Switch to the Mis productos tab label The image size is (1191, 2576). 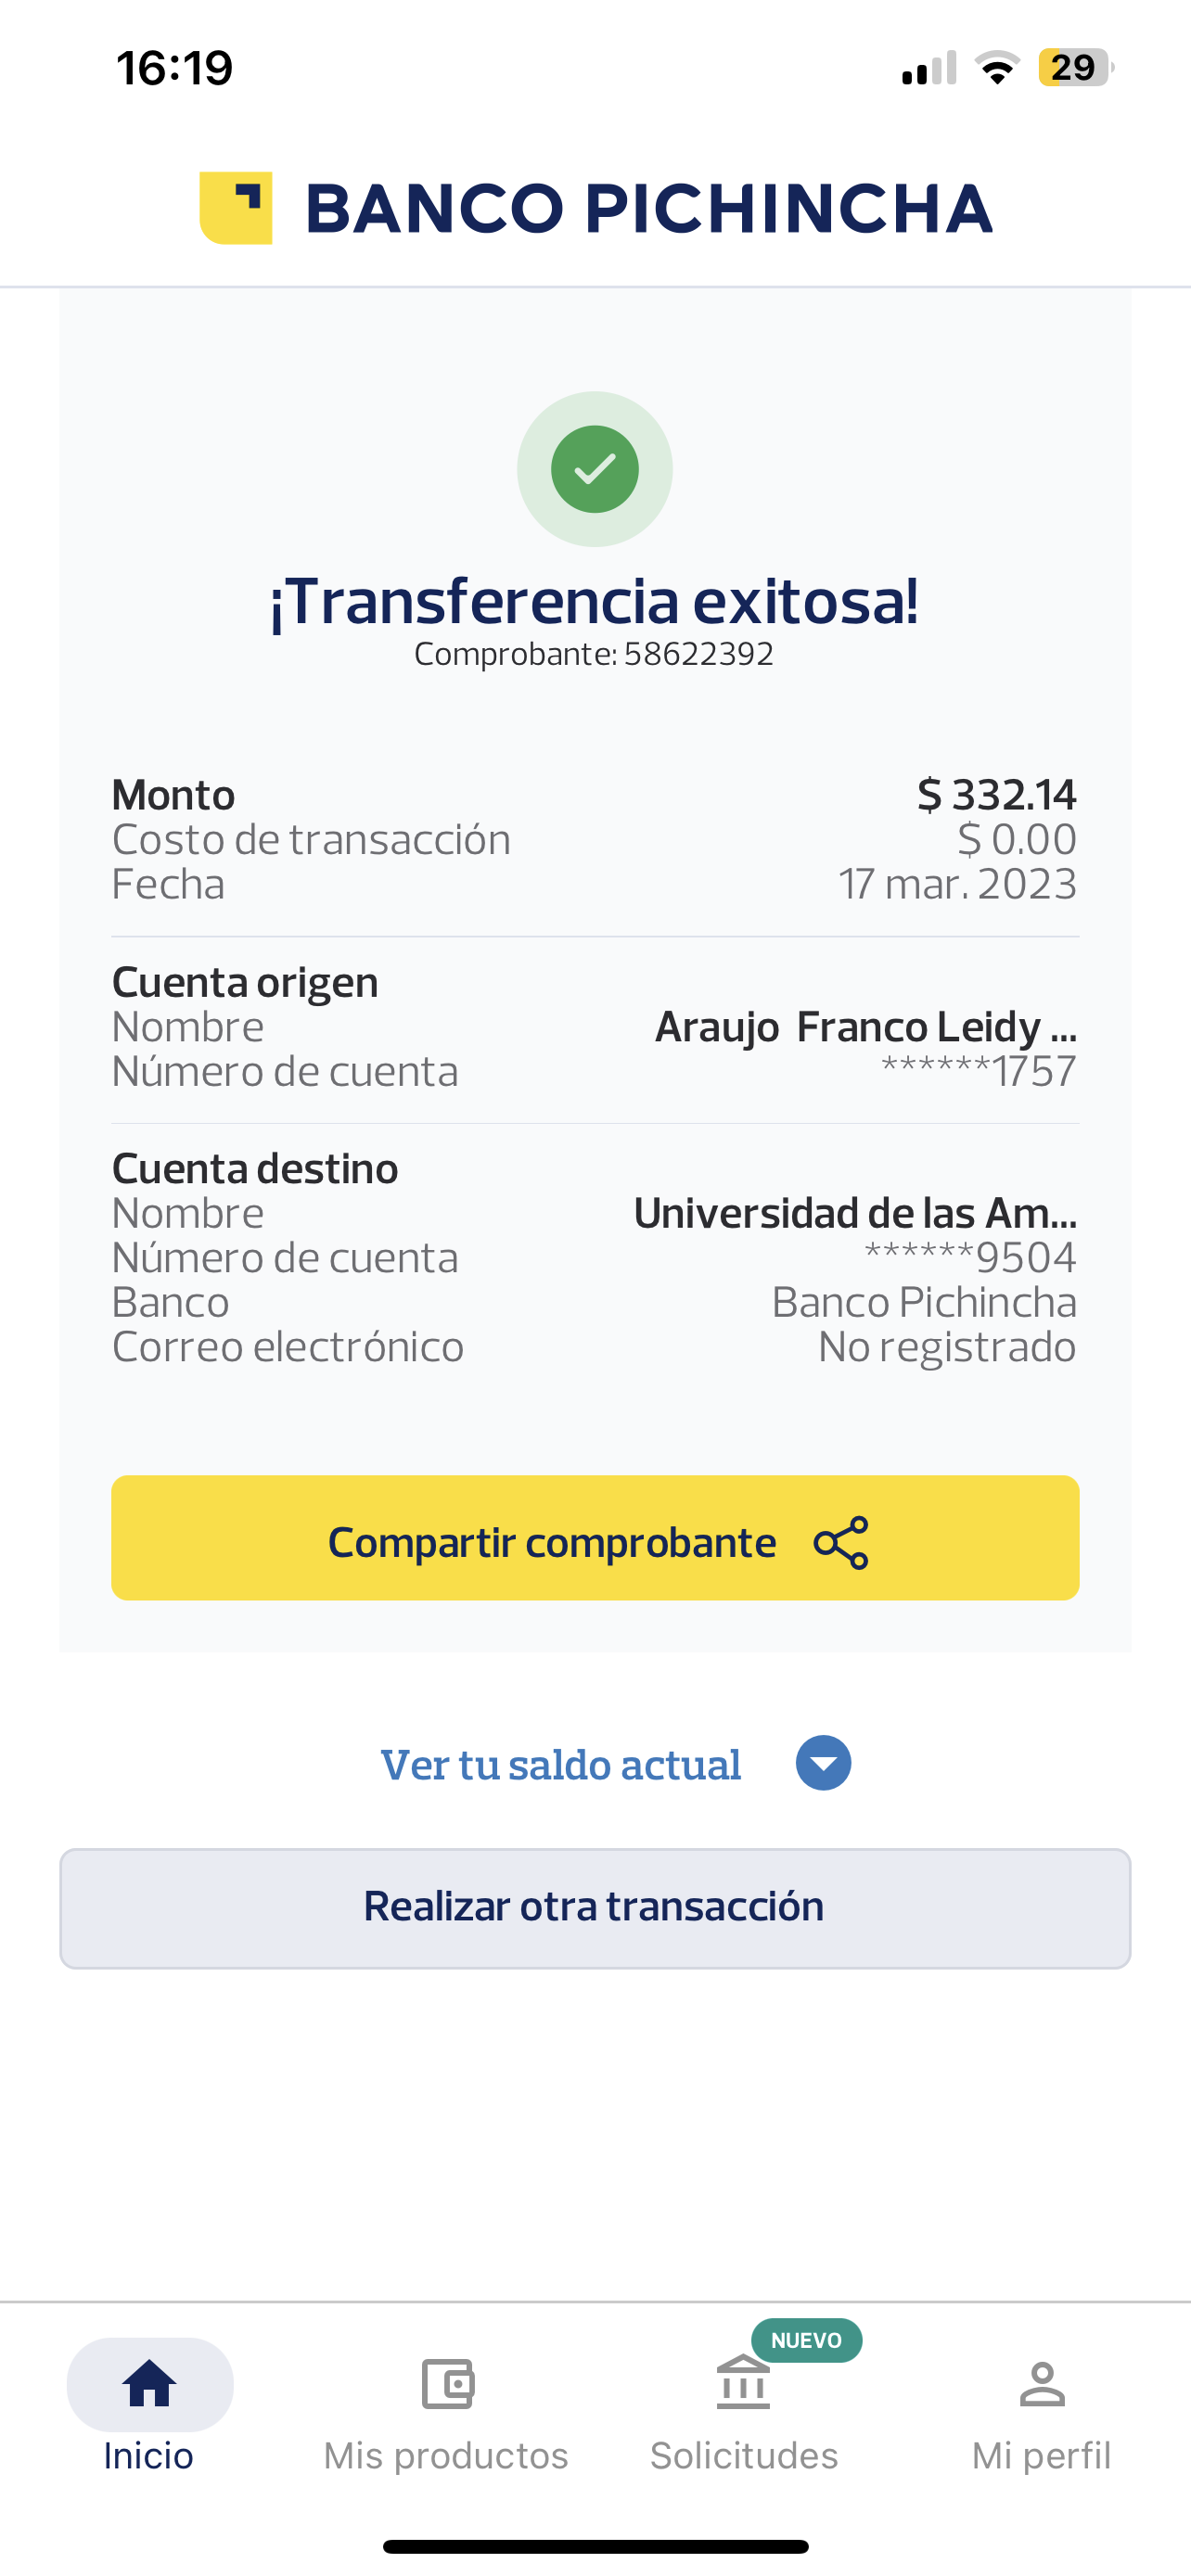pos(446,2455)
